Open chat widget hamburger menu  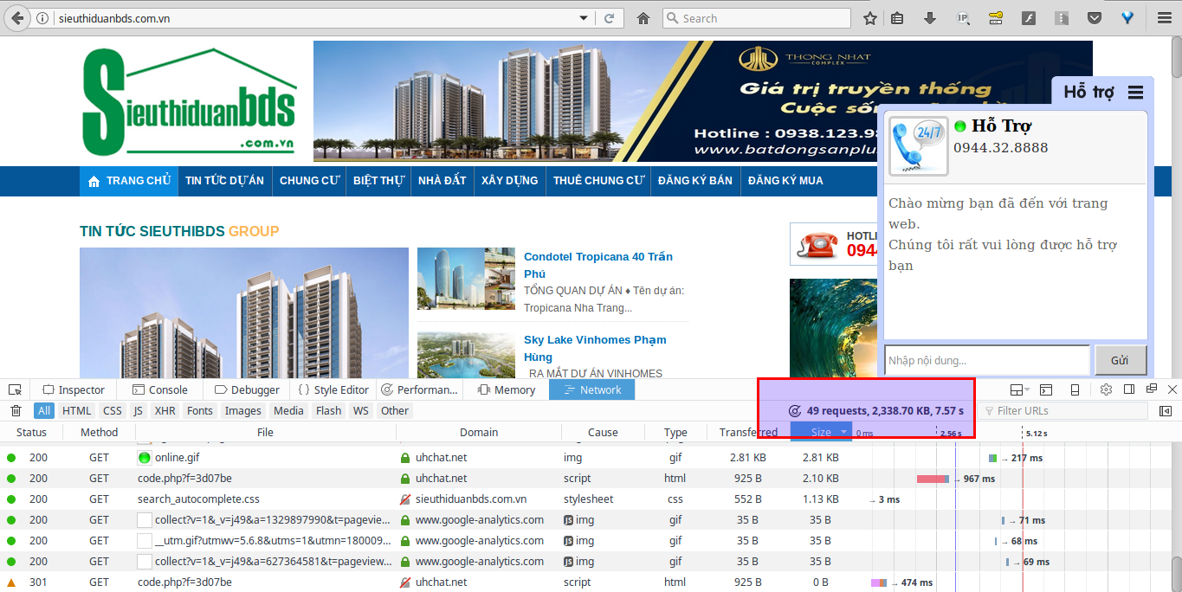tap(1135, 93)
